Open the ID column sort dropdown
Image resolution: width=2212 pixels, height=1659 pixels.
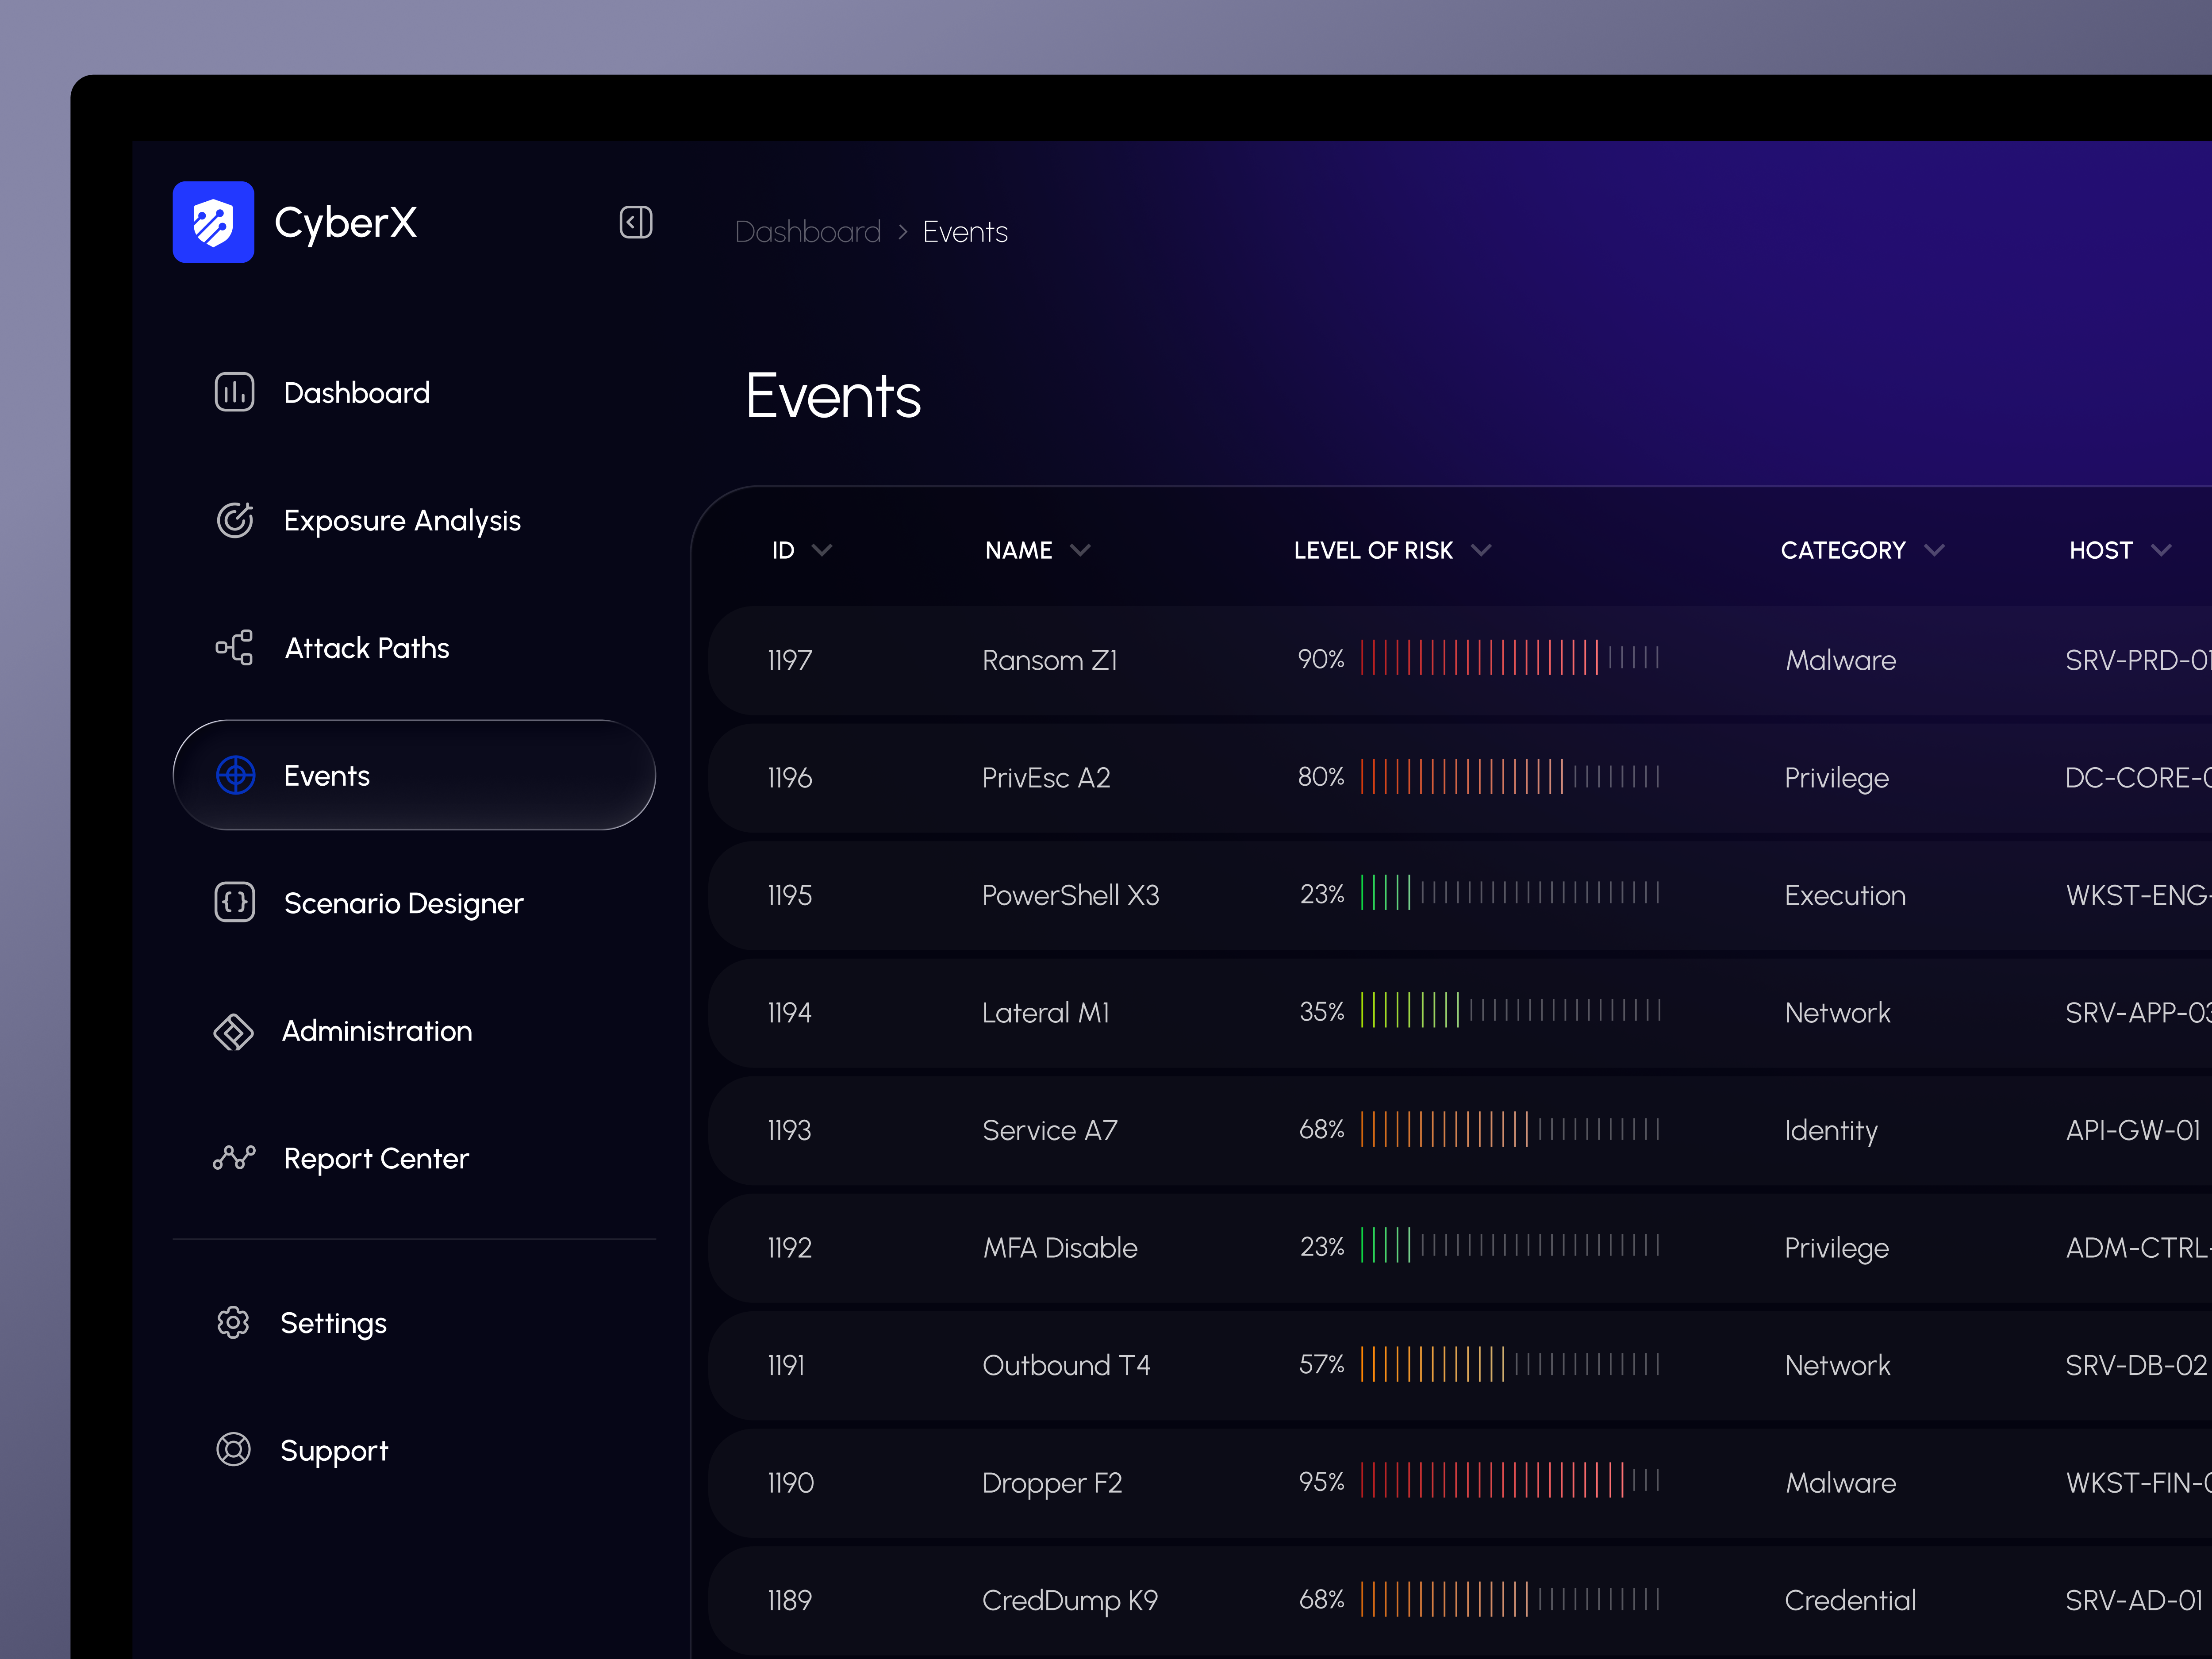823,550
